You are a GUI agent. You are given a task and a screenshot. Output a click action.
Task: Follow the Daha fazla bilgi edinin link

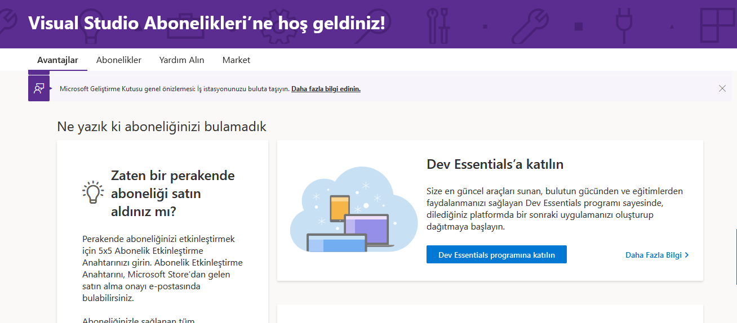(x=326, y=89)
